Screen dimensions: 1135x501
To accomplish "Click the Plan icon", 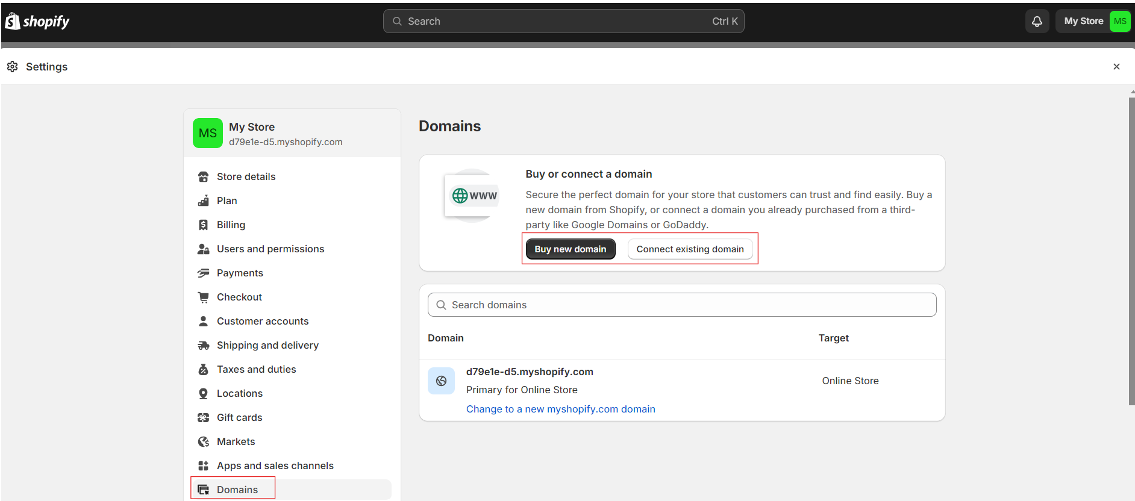I will click(204, 201).
